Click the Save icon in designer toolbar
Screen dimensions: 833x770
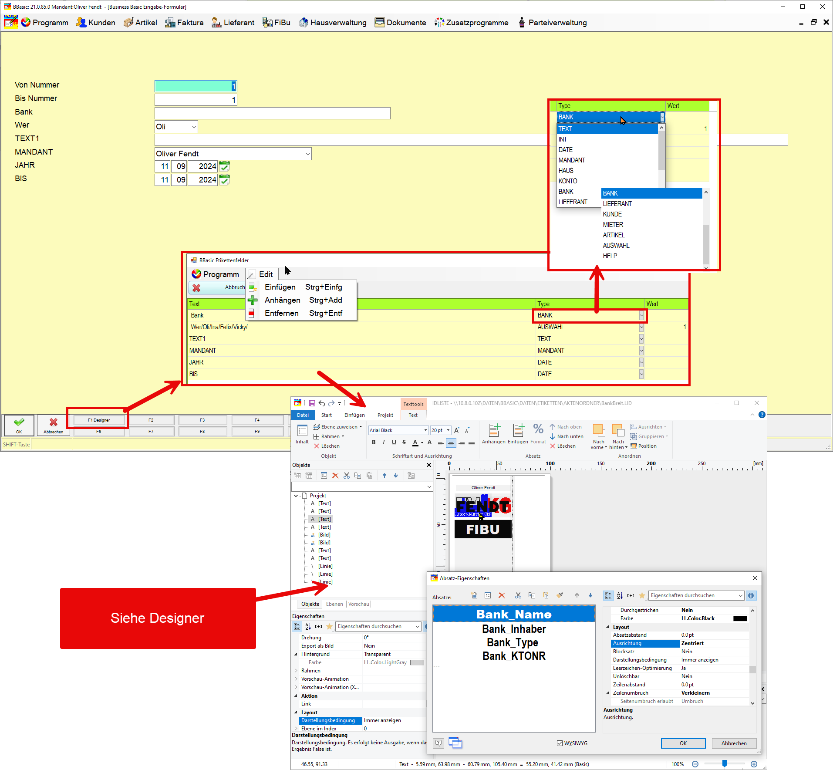[312, 403]
